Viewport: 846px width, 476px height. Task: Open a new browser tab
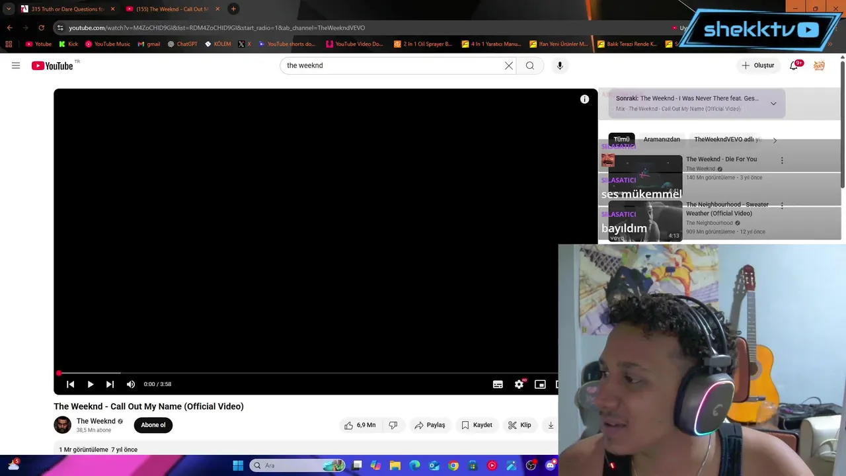coord(233,9)
